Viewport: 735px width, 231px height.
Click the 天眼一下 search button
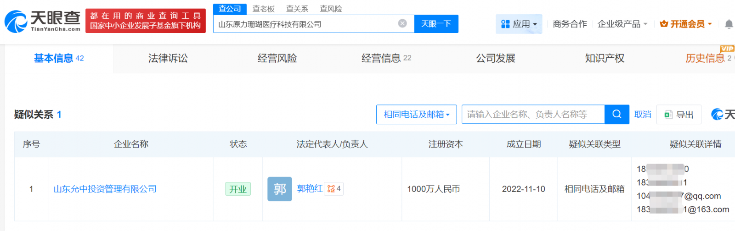[436, 24]
